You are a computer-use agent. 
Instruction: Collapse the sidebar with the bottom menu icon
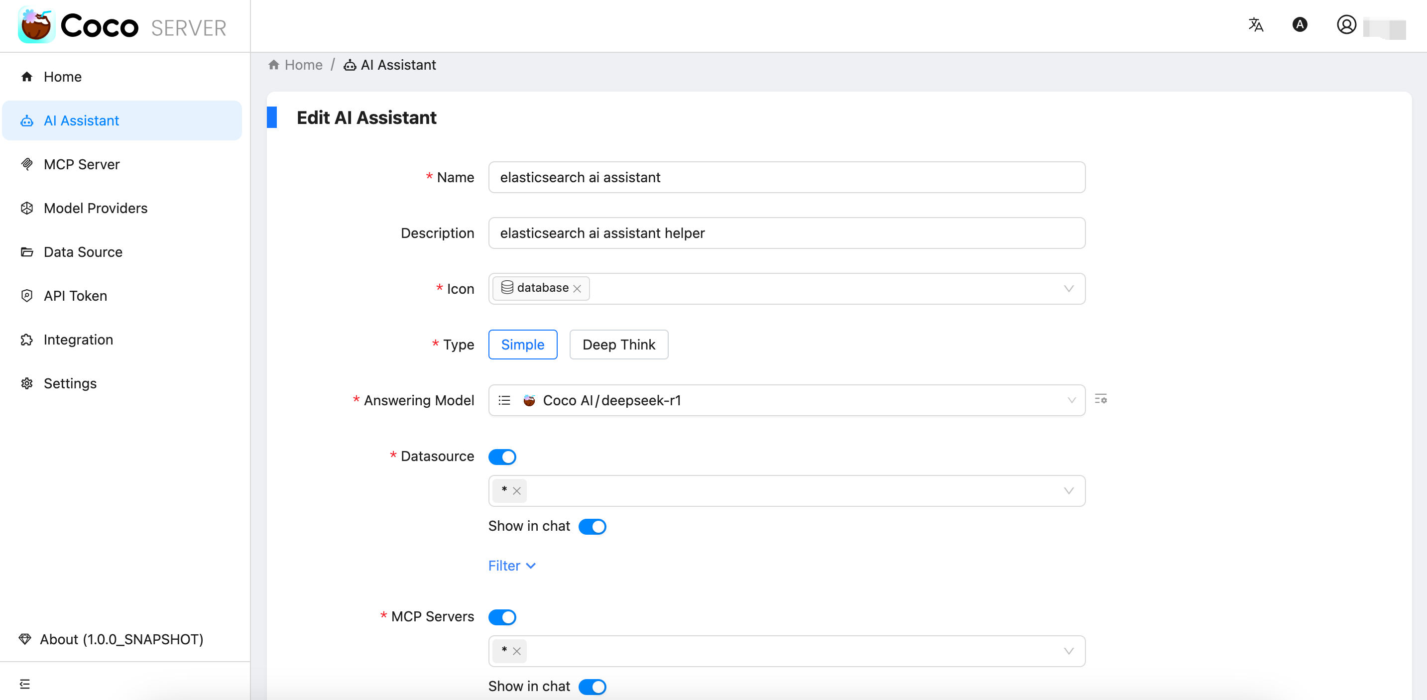[25, 684]
